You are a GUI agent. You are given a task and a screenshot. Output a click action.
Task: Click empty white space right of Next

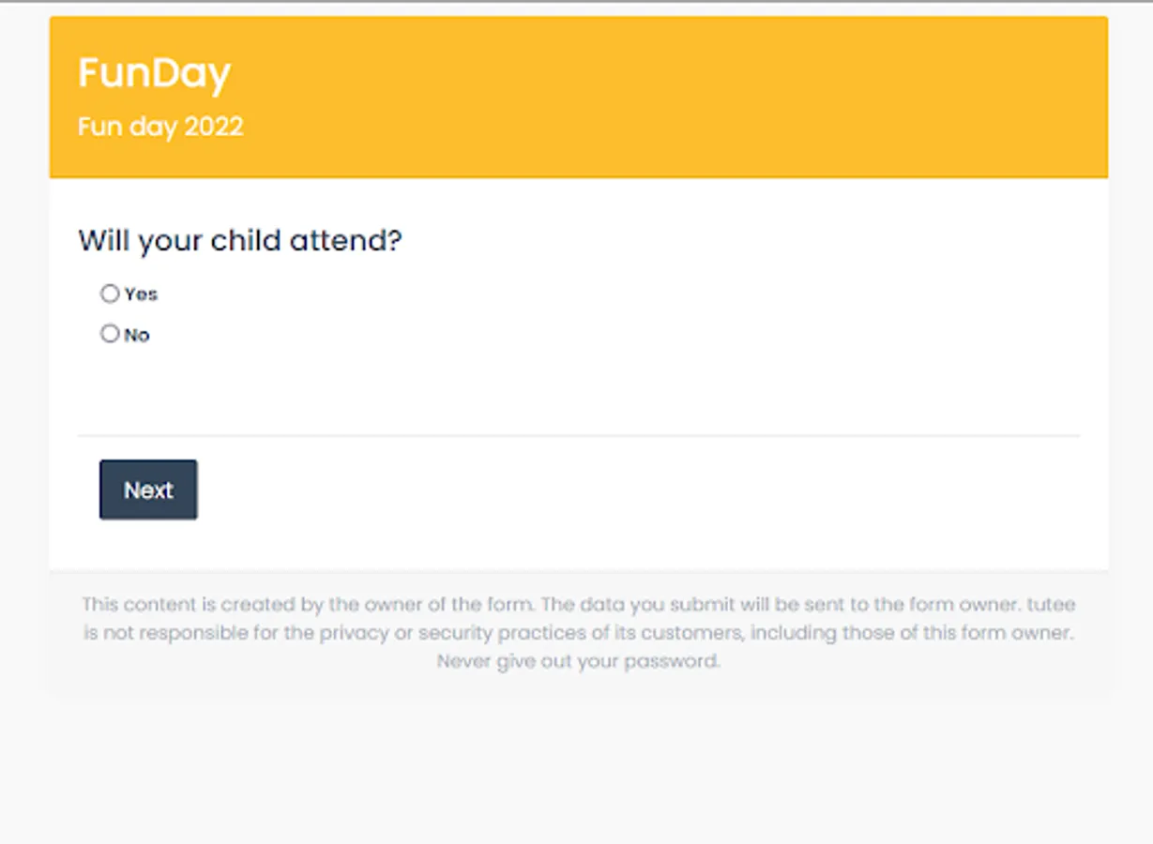(x=610, y=490)
